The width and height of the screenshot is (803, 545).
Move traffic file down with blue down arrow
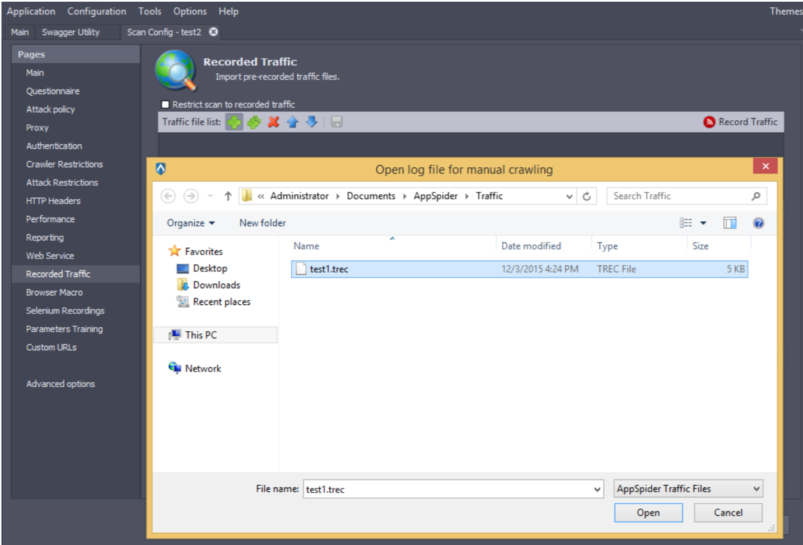click(312, 122)
